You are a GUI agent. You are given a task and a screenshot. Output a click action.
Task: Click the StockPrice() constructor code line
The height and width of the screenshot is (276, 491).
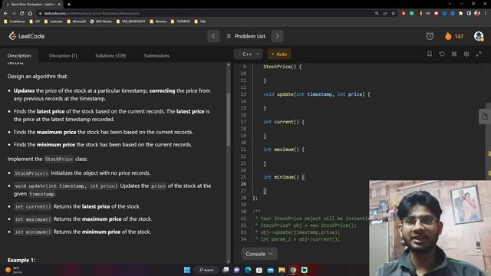pos(282,67)
